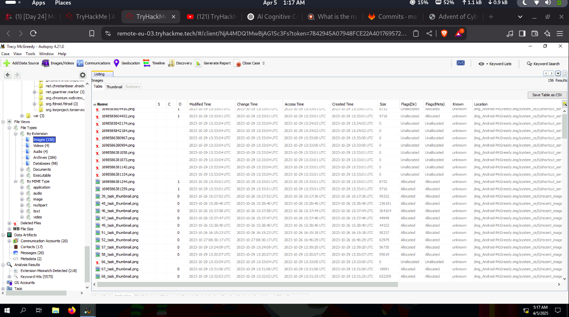
Task: Open the Keyword Lists dropdown
Action: (x=495, y=63)
